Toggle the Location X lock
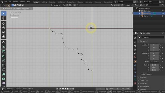 [x=160, y=45]
